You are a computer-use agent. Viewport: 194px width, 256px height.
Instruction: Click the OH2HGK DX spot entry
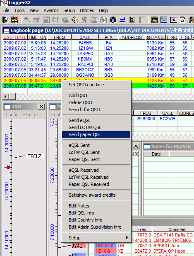click(105, 246)
